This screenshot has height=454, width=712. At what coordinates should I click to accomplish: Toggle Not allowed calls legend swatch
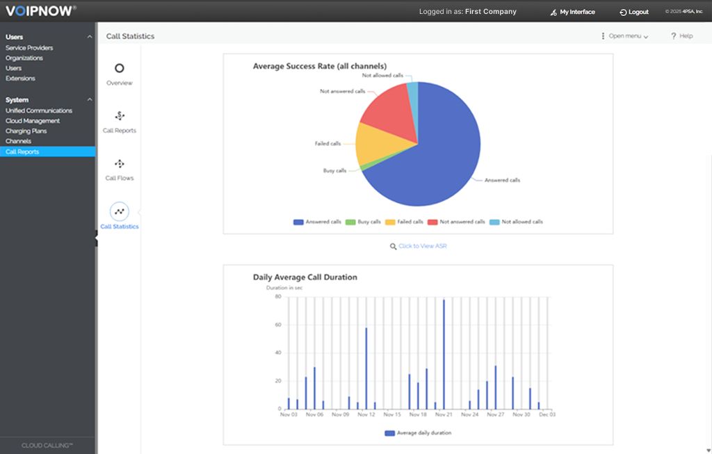click(494, 222)
